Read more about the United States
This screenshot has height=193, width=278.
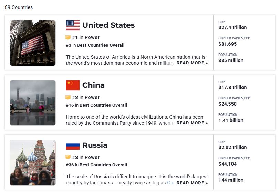point(192,63)
